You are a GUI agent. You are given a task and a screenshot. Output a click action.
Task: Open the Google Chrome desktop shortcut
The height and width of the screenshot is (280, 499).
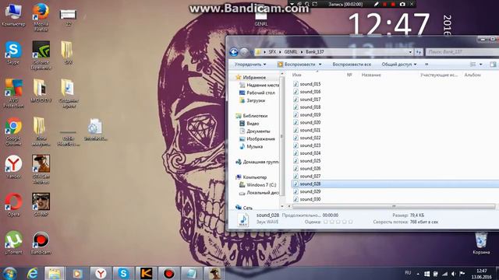(13, 131)
